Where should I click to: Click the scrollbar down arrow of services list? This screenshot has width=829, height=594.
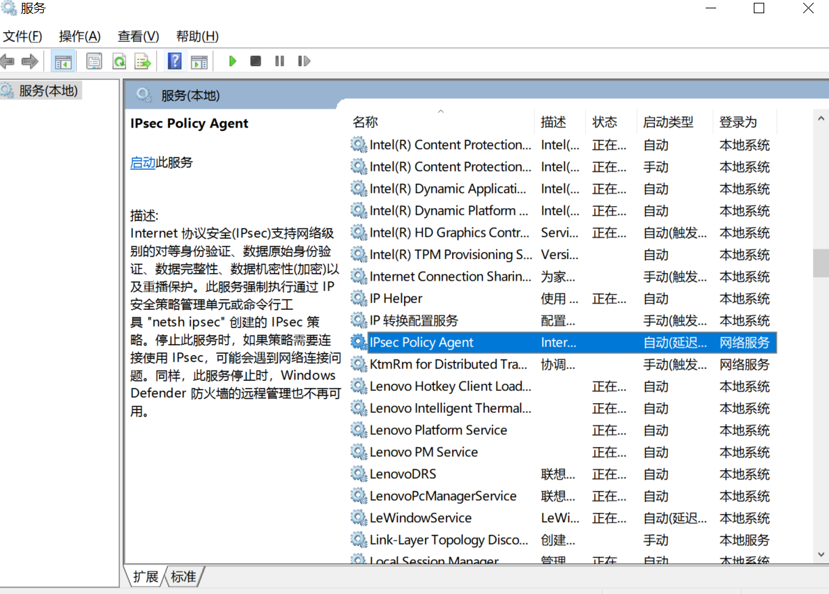coord(821,554)
